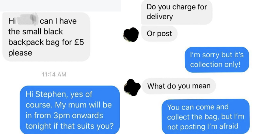The width and height of the screenshot is (254, 134).
Task: Click the blurred name after "Hi"
Action: coord(27,20)
